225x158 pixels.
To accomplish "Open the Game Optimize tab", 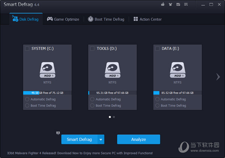I will tap(63, 19).
